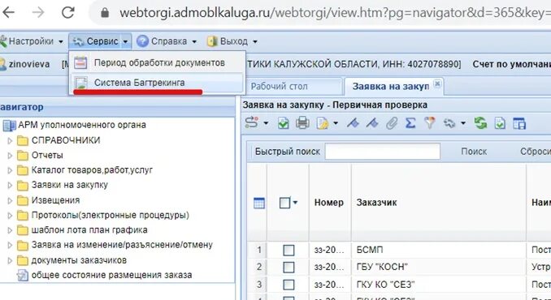Image resolution: width=551 pixels, height=300 pixels.
Task: Expand the Заявка на изменение/разъяснение/отмену folder
Action: [10, 246]
